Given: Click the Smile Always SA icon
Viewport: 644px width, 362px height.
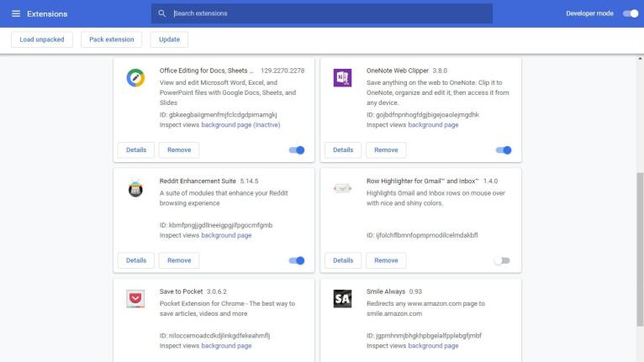Looking at the screenshot, I should [342, 299].
